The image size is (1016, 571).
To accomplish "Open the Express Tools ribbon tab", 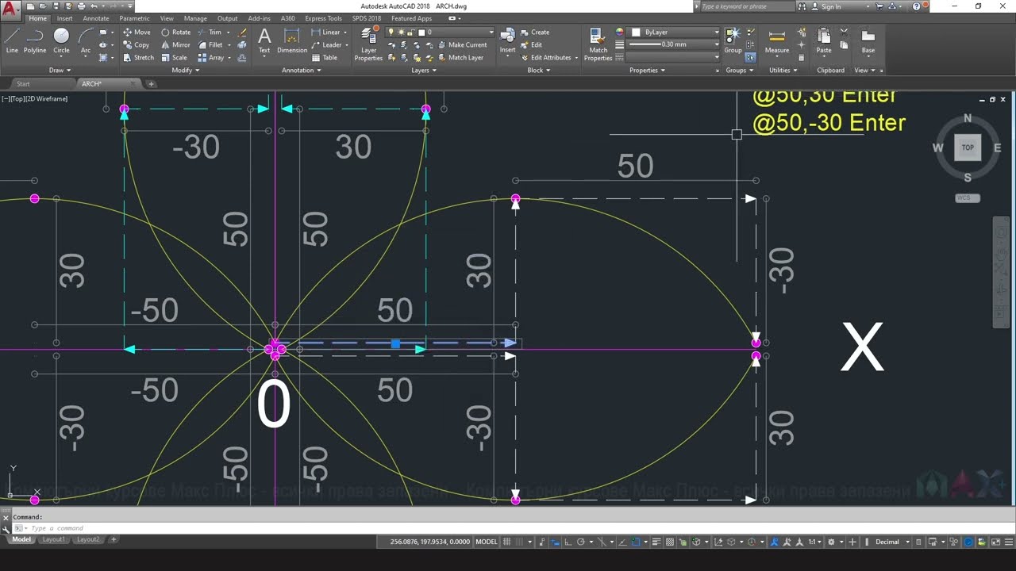I will coord(323,18).
